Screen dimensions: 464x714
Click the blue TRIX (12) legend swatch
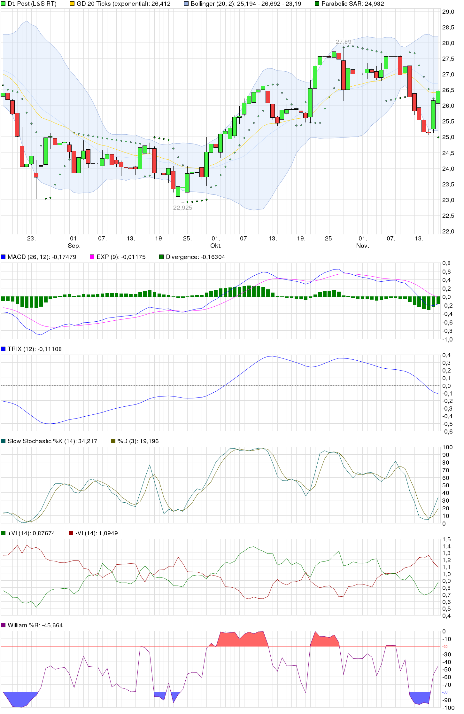coord(3,349)
